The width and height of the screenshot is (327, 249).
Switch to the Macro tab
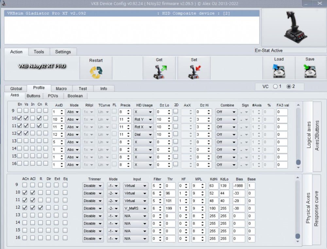click(61, 89)
